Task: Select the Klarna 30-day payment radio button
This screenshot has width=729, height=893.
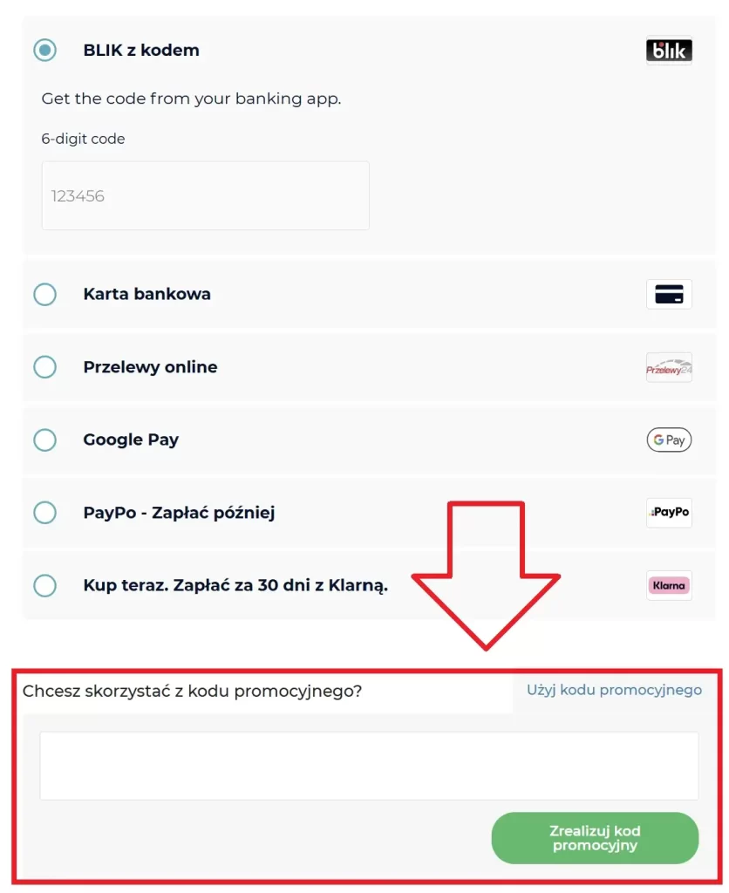Action: pos(45,585)
